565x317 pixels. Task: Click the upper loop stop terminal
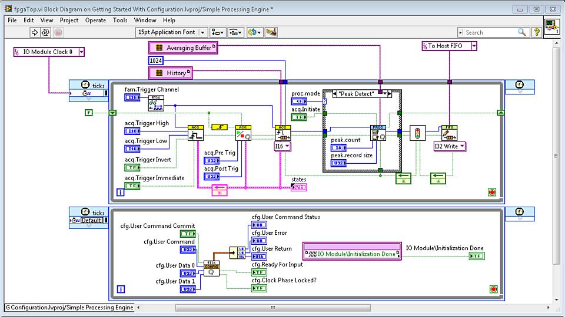[492, 193]
